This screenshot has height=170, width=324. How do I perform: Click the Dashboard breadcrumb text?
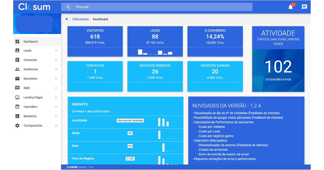100,19
